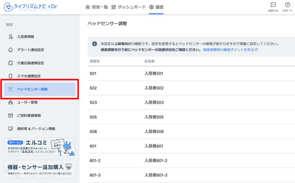Open the ダッシュボード tab
The image size is (295, 183).
(x=128, y=7)
